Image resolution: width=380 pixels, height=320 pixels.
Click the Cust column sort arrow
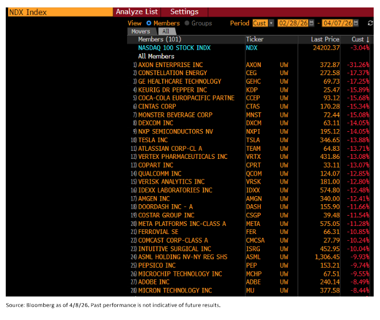pyautogui.click(x=368, y=40)
